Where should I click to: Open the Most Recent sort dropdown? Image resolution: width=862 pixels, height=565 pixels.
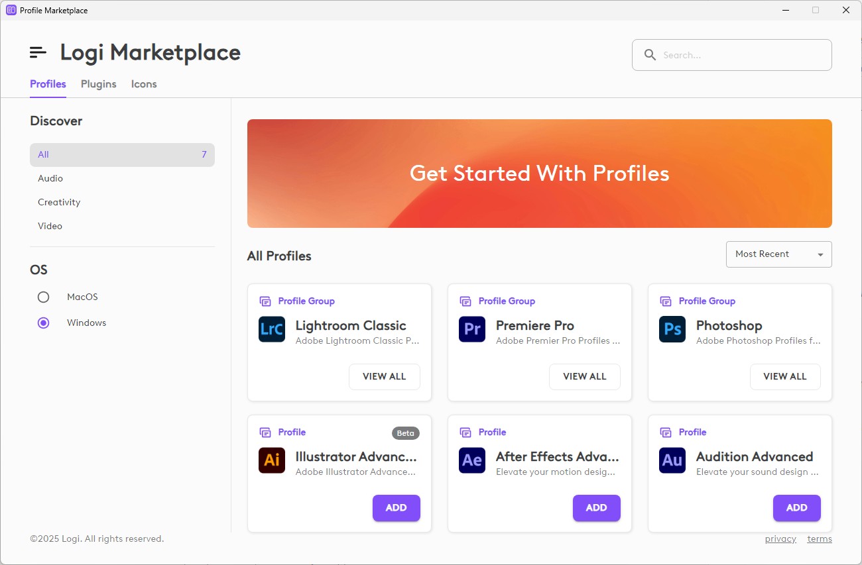point(778,254)
